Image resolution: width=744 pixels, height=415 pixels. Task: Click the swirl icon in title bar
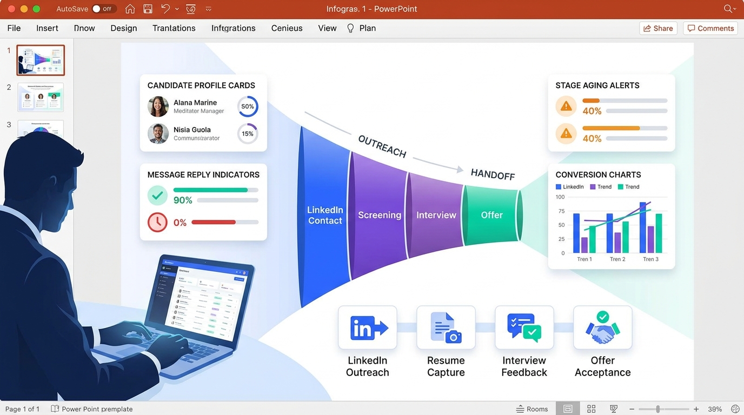point(190,9)
